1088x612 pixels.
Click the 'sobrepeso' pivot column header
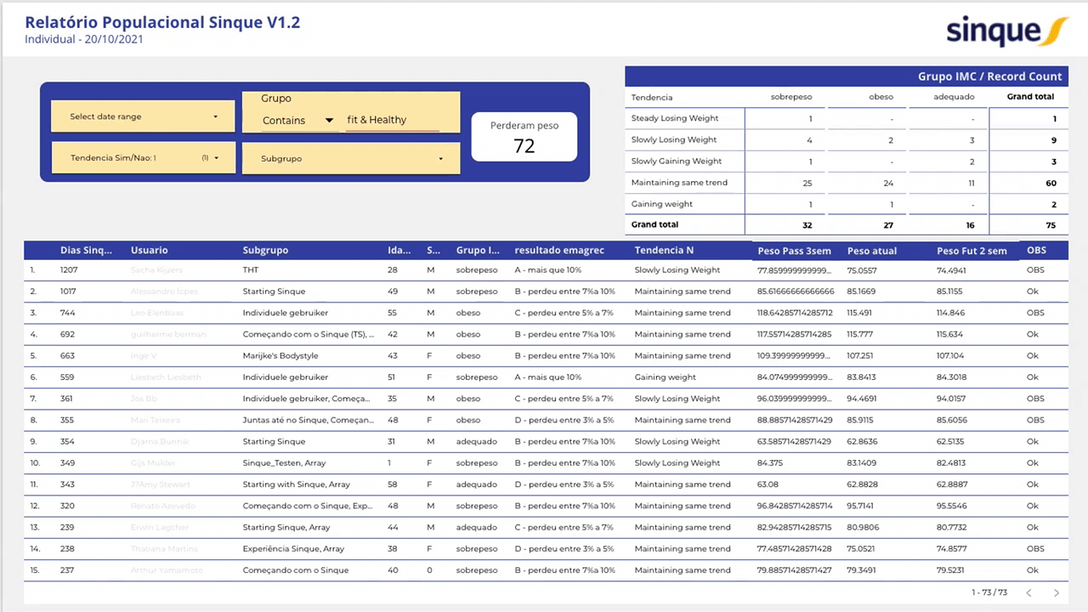point(791,97)
